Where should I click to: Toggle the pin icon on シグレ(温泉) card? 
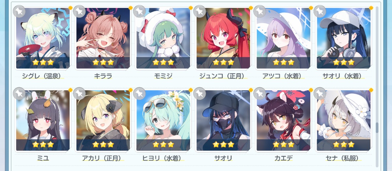19,11
